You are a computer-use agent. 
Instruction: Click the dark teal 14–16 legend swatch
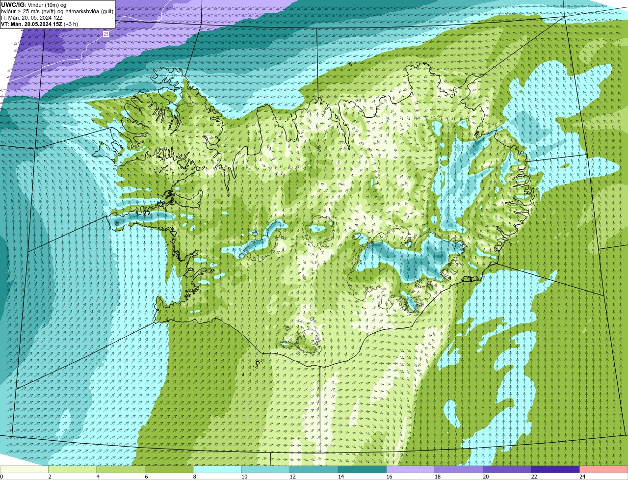[363, 469]
